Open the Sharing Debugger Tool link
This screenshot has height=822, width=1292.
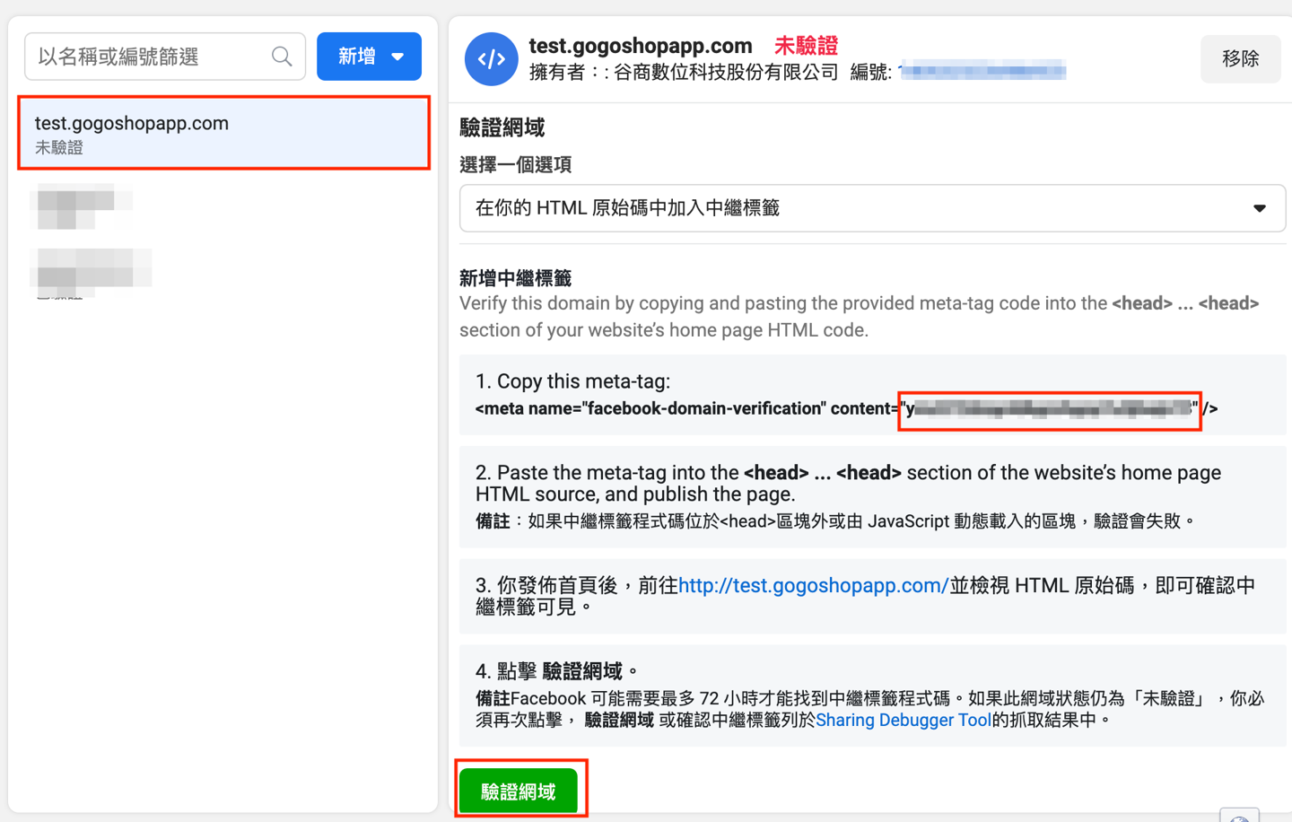(904, 720)
